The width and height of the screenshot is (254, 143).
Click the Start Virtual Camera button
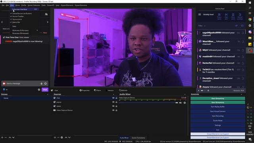click(x=218, y=111)
